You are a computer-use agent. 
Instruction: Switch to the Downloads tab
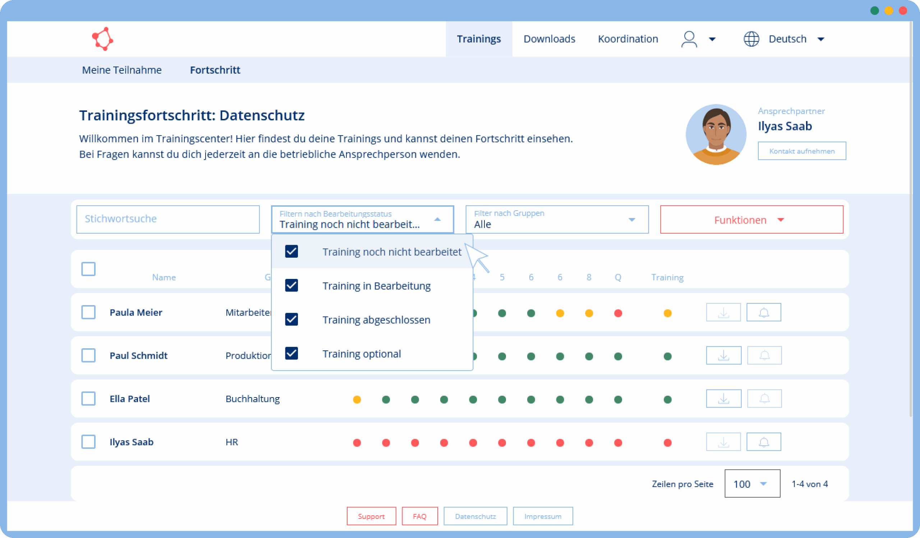pos(549,39)
